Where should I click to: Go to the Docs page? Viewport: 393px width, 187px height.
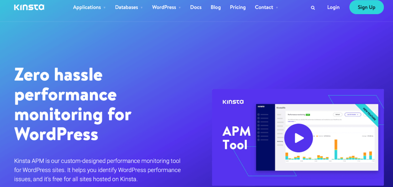196,7
